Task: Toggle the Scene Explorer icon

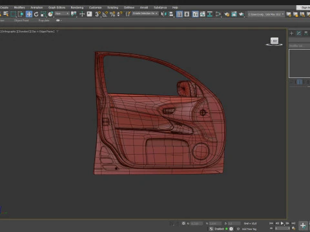Action: coord(180,14)
